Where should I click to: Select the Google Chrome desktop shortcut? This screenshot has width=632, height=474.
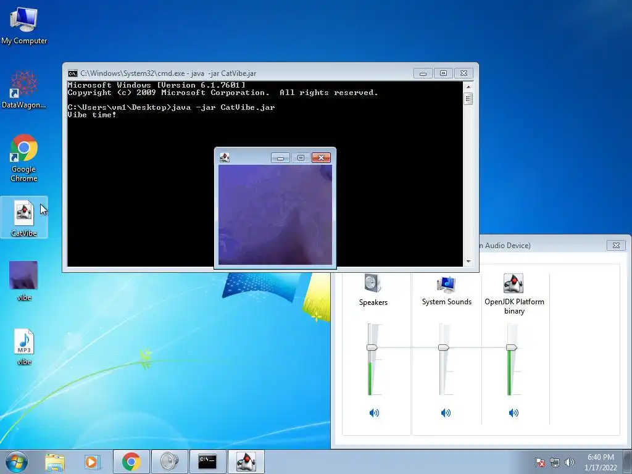click(24, 157)
